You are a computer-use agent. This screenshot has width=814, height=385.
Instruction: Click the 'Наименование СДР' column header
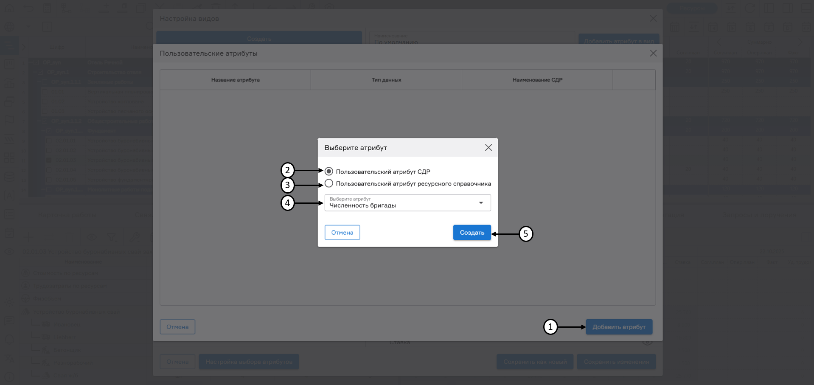coord(537,79)
